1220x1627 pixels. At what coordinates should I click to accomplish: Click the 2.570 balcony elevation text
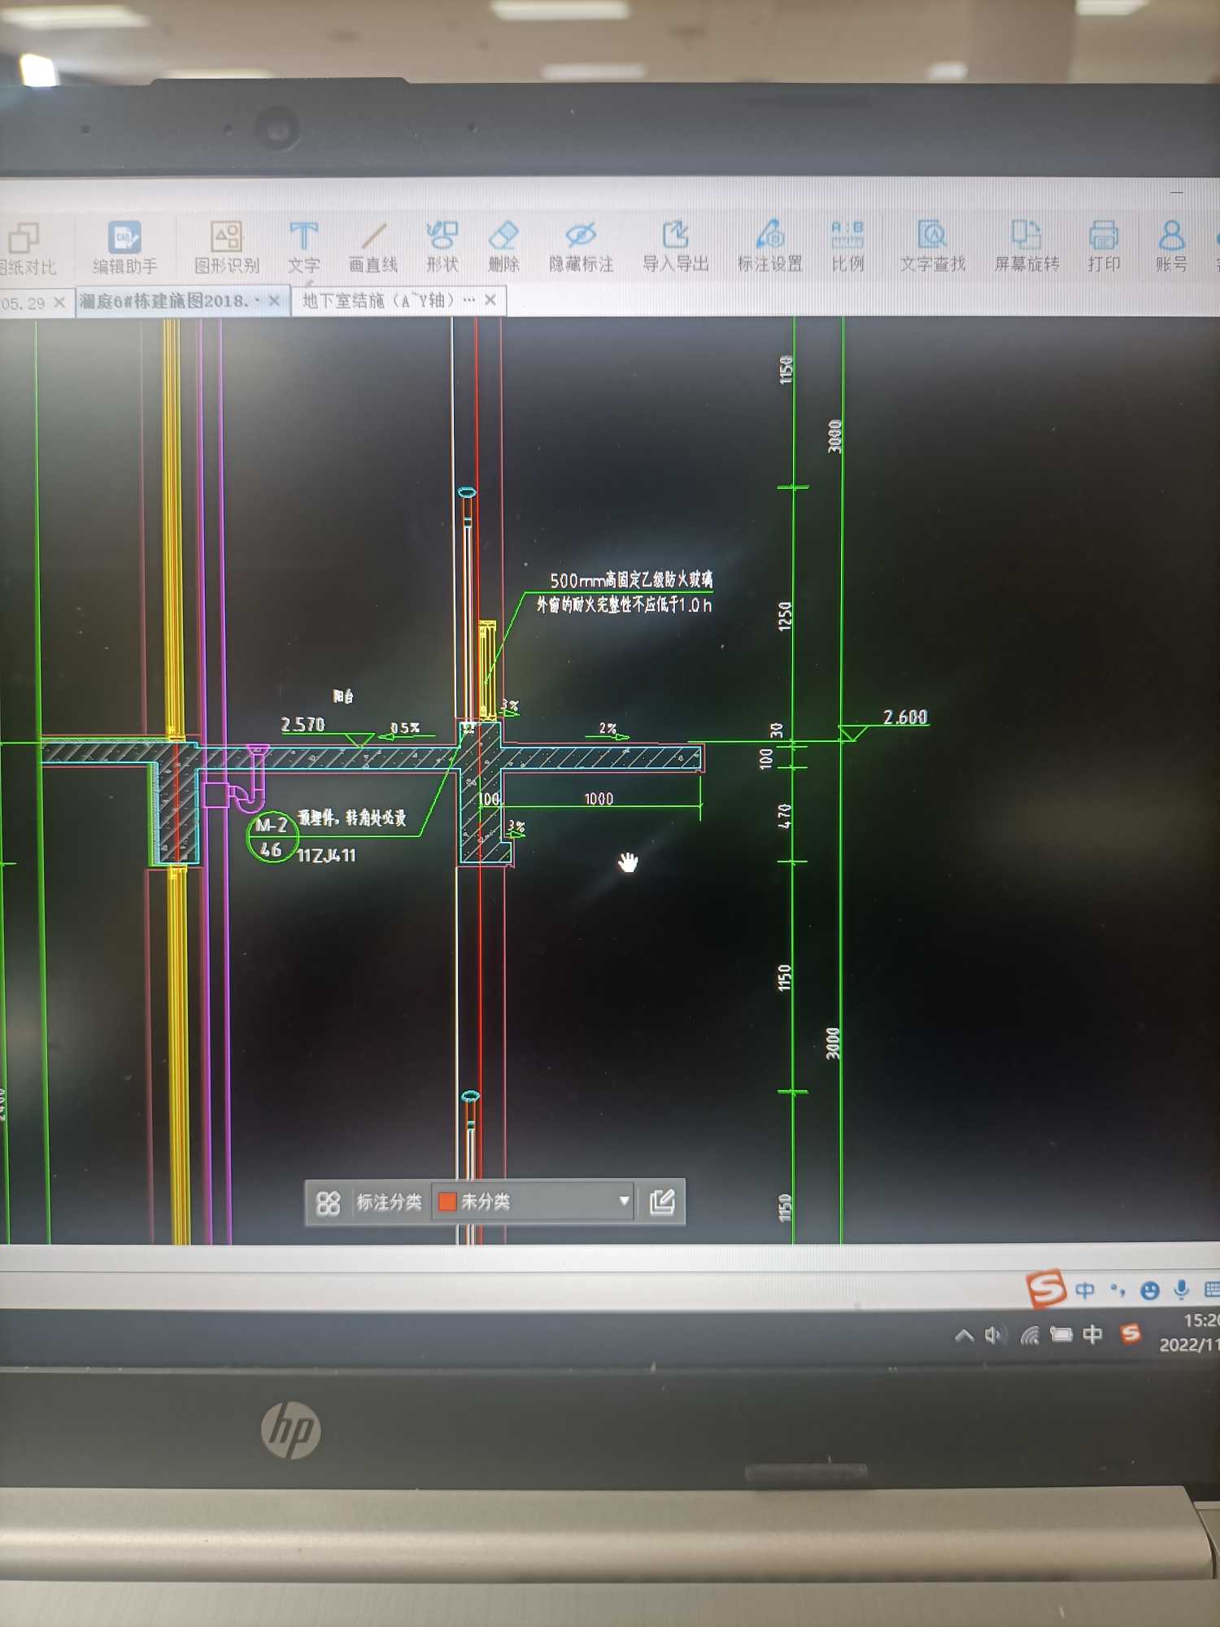click(303, 724)
